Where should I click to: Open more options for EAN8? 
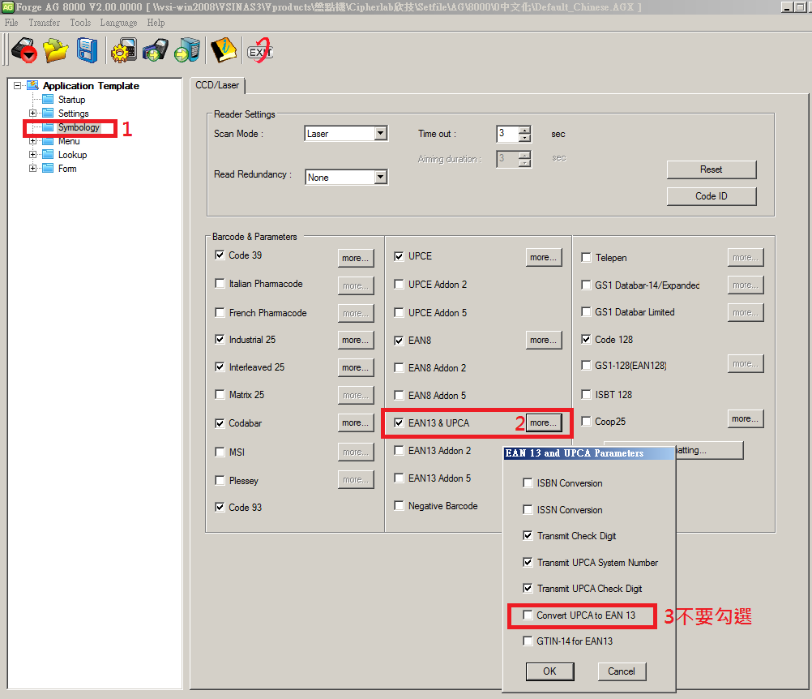[x=543, y=340]
